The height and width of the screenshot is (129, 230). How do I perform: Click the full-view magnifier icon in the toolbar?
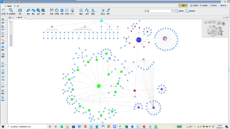38,11
